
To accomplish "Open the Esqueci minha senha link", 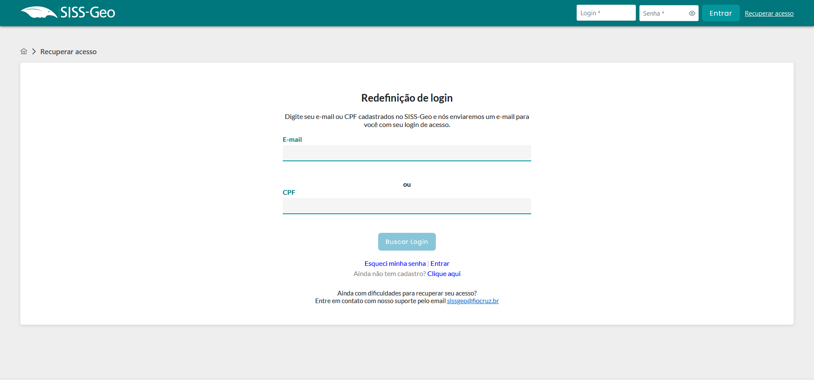I will point(395,263).
